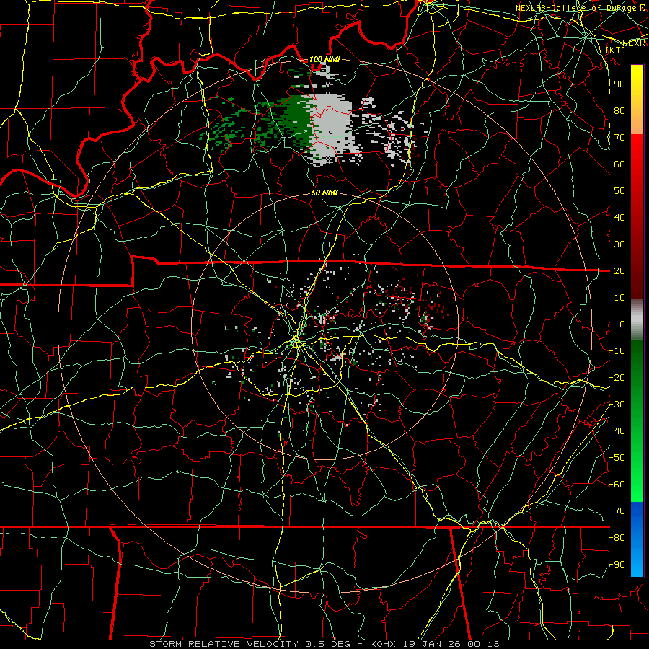The width and height of the screenshot is (649, 649).
Task: Click the 60 value on the velocity scale
Action: point(619,164)
